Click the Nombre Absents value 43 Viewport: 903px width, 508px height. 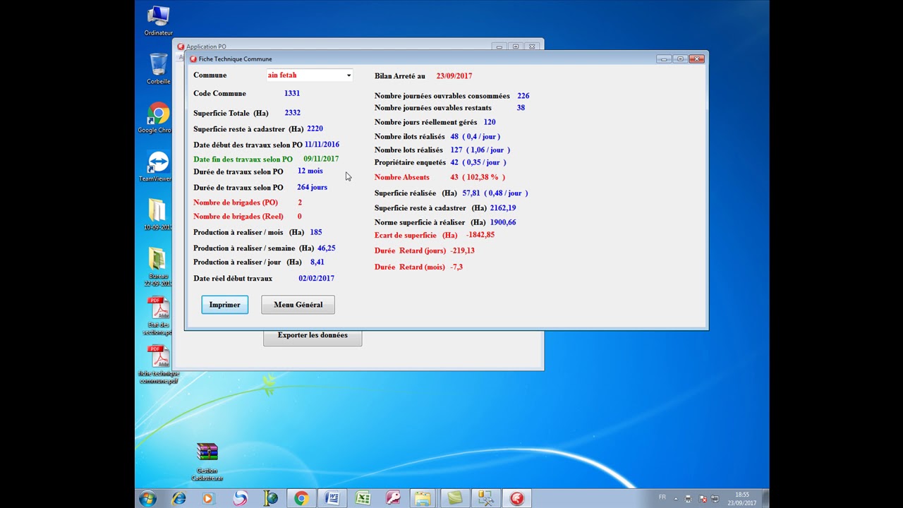[454, 178]
